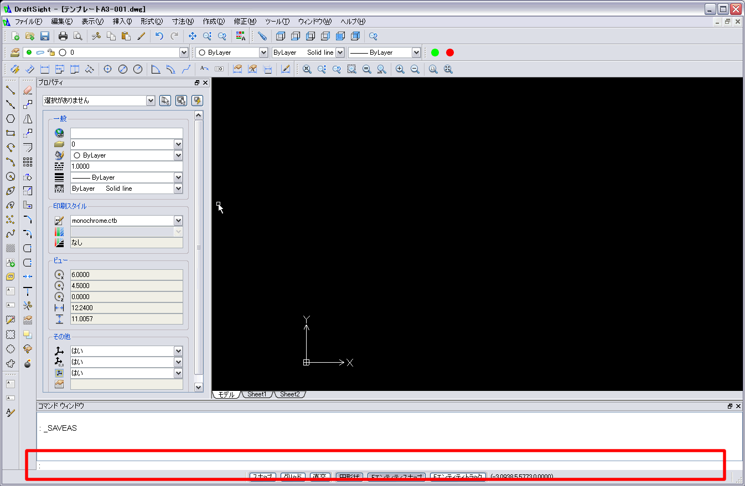Open the Properties panel ByLayer Solid line dropdown

(178, 188)
